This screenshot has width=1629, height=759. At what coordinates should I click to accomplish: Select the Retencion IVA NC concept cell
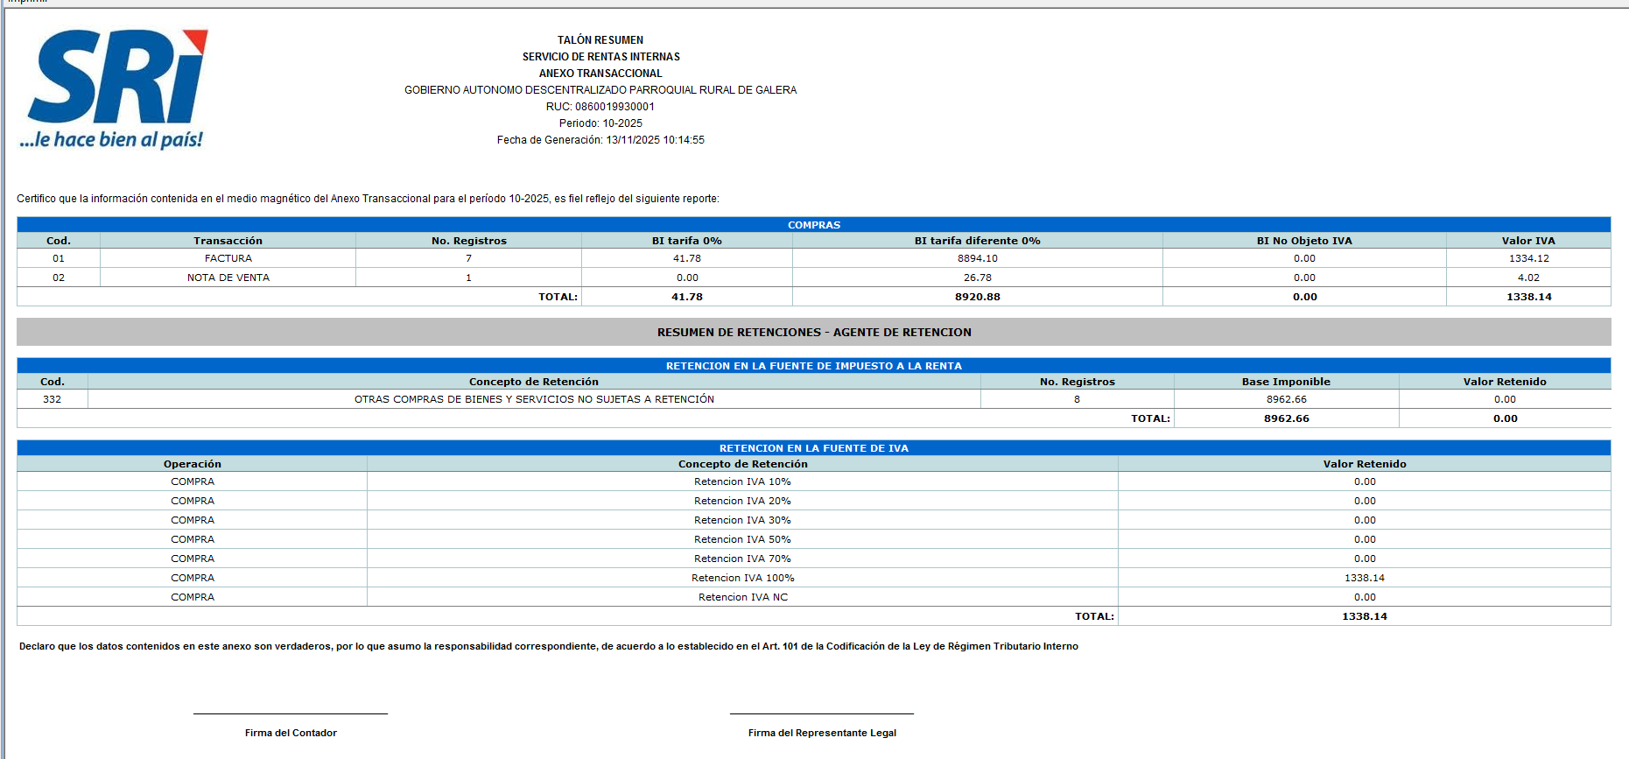742,597
